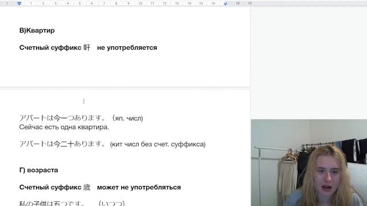Click the text 'Счетный суффикс 軒'
Viewport: 367px width, 206px height.
click(x=55, y=47)
